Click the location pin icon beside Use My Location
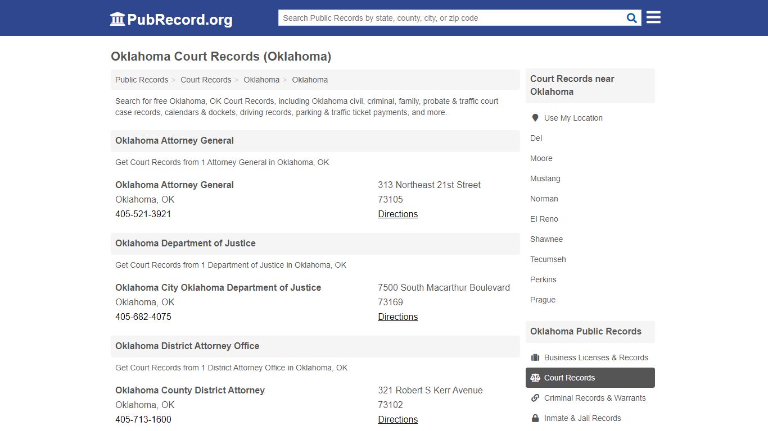Image resolution: width=768 pixels, height=431 pixels. [535, 118]
